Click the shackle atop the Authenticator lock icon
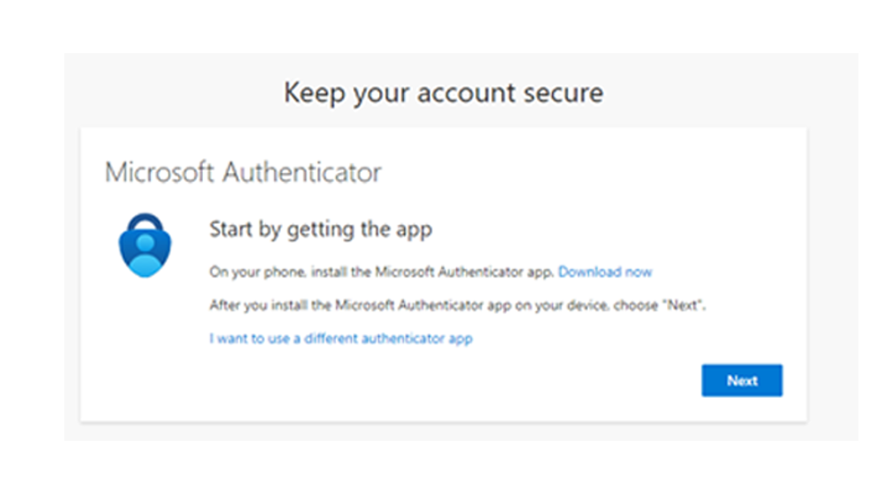Screen dimensions: 882x494 click(146, 223)
